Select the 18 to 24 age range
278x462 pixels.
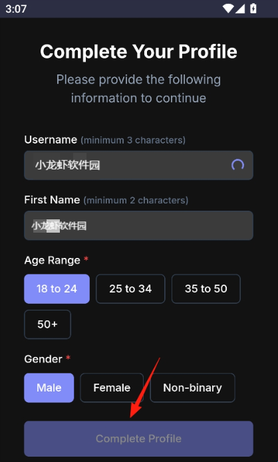click(57, 289)
